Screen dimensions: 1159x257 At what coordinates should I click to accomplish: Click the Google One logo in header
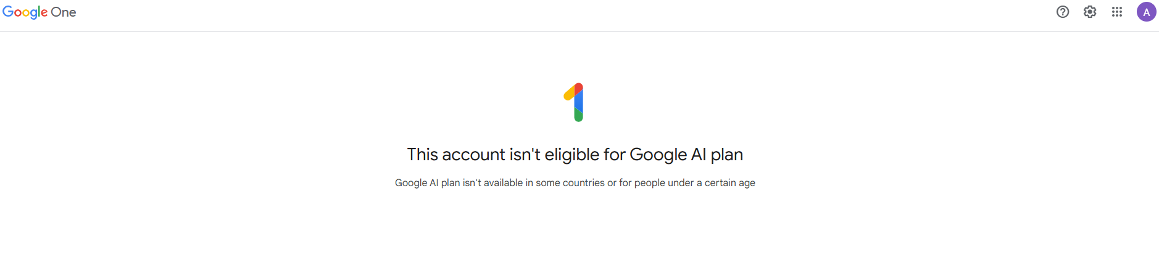[x=39, y=12]
